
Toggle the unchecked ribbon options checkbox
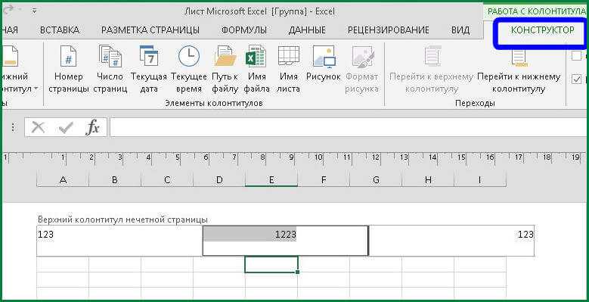coord(576,56)
